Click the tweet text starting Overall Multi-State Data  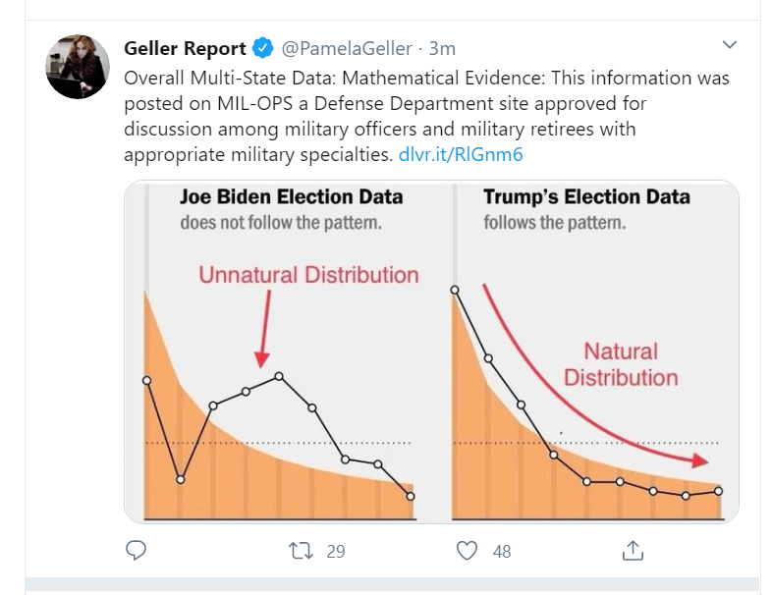(x=426, y=116)
